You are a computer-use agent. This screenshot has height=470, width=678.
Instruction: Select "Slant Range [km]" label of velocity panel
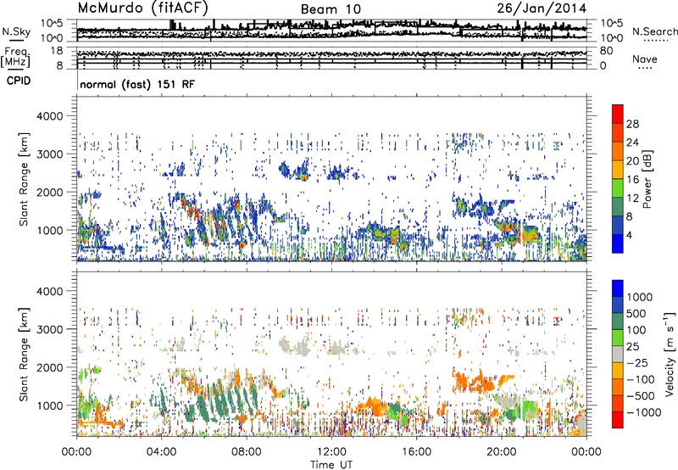24,355
